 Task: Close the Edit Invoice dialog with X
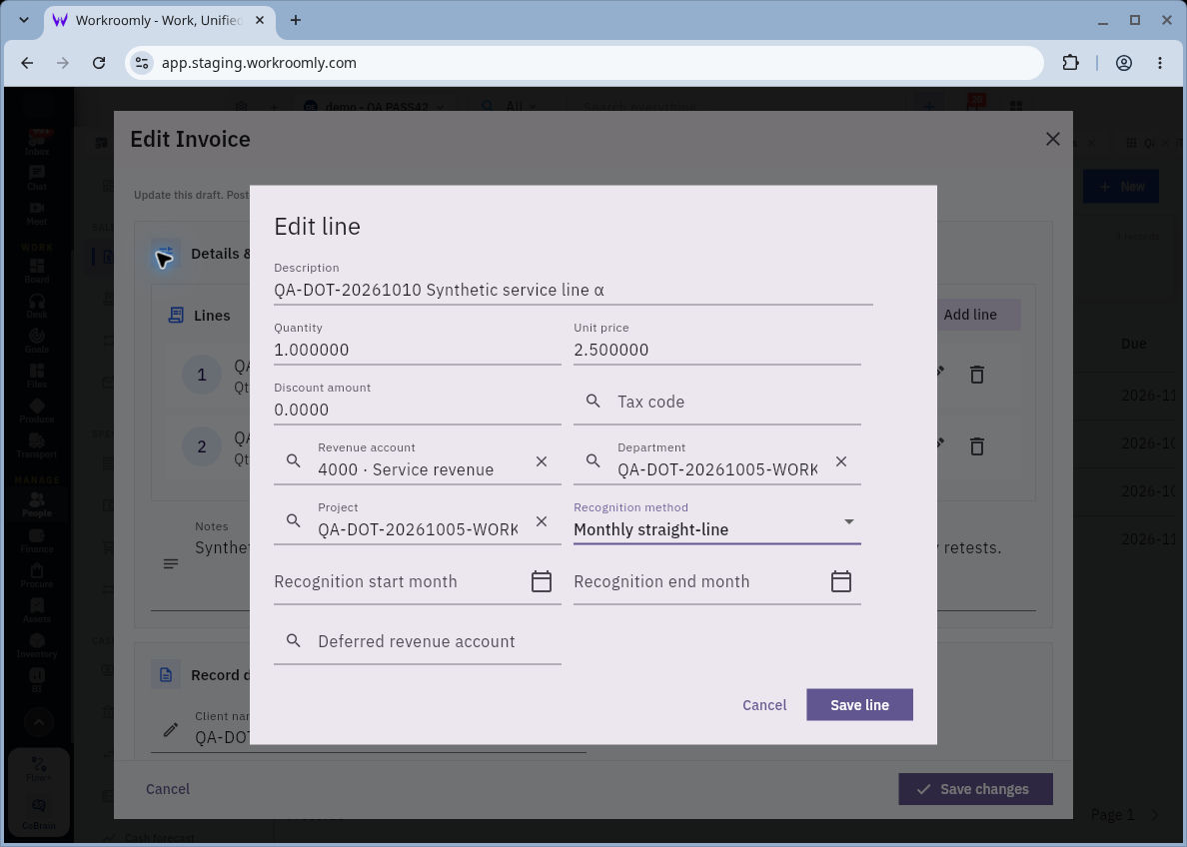pyautogui.click(x=1053, y=139)
